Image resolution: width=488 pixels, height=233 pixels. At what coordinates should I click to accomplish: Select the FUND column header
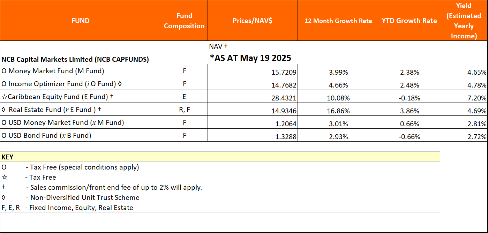(x=81, y=21)
